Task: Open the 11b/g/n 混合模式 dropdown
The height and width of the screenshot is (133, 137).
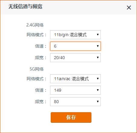Action: [x=75, y=35]
